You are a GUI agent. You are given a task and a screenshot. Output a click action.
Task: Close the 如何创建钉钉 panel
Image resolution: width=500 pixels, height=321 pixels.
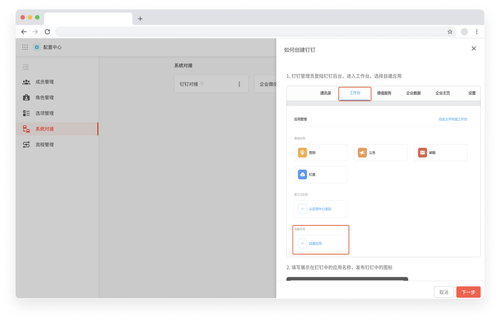point(474,48)
